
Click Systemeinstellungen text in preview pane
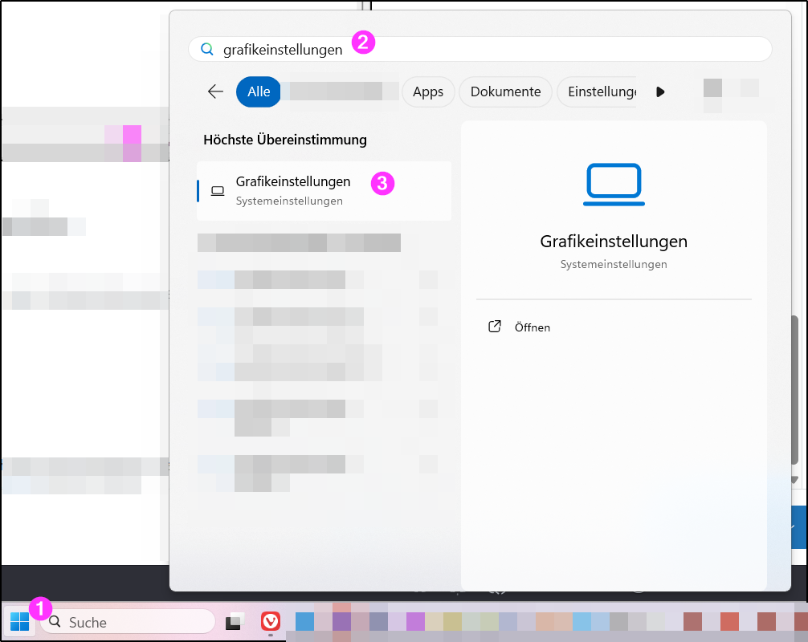click(614, 264)
